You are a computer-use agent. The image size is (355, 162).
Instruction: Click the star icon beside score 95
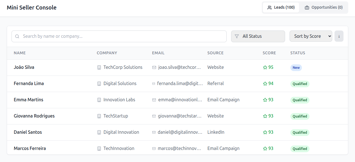(x=265, y=67)
